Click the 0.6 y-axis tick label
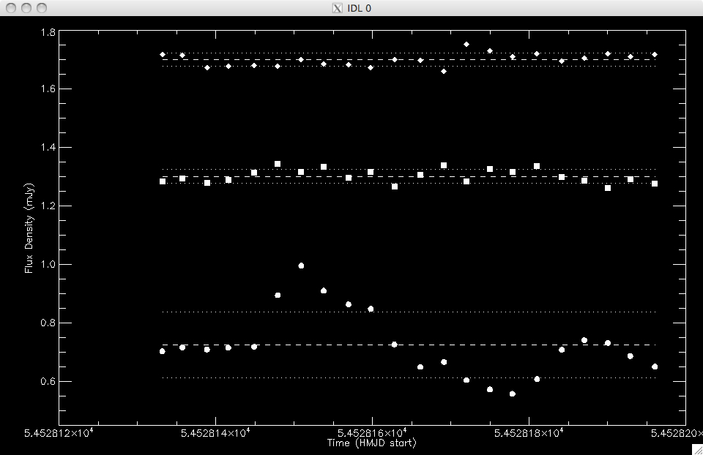Screen dimensions: 703x455 coord(47,382)
